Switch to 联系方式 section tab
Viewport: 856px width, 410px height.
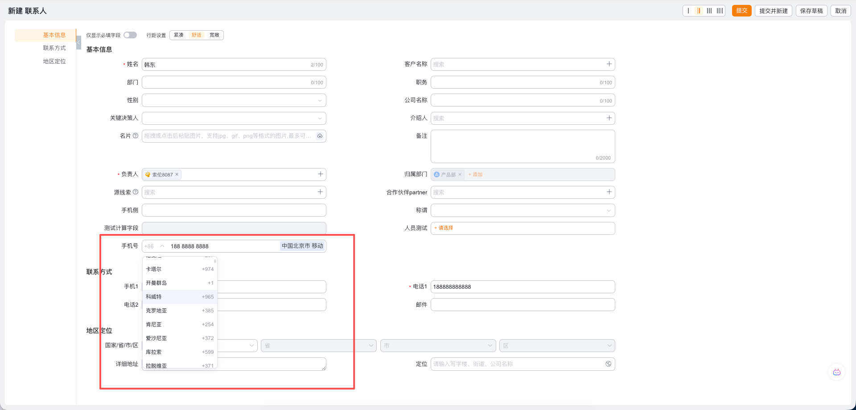54,48
